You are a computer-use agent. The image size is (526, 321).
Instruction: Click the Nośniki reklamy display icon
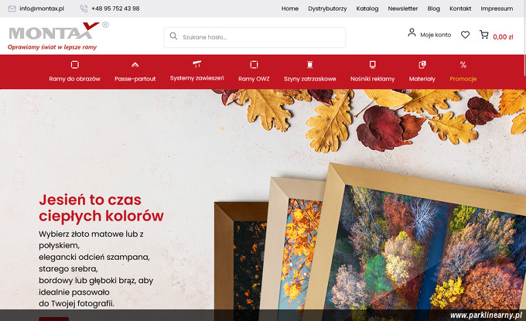tap(372, 64)
